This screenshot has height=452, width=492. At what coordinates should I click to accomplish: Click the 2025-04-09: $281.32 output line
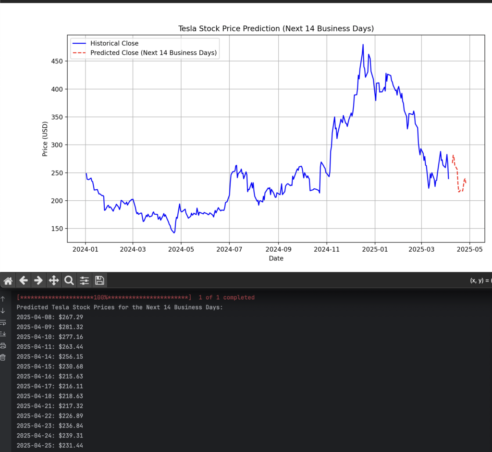click(50, 327)
